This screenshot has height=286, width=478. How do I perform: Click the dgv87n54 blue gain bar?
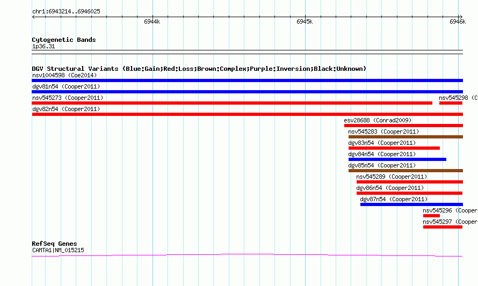click(411, 204)
